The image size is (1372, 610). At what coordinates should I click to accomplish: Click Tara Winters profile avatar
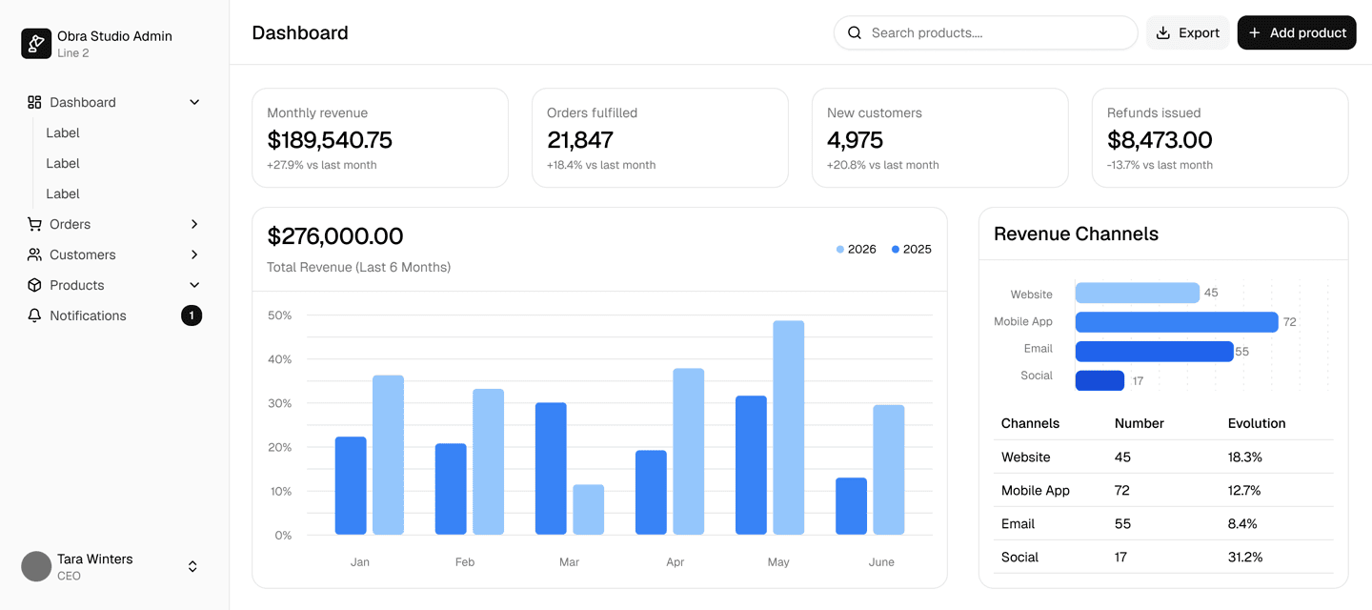pos(36,566)
